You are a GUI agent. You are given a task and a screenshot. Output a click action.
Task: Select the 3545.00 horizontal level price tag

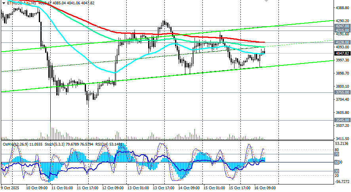(342, 120)
